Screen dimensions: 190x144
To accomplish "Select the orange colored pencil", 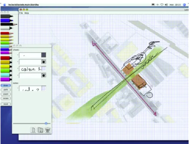I will (x=7, y=37).
